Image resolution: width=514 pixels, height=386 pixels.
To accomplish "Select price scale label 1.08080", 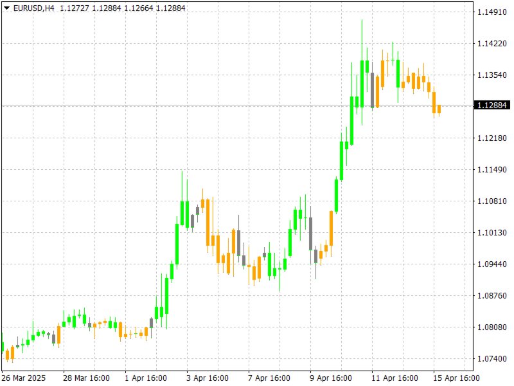I will pyautogui.click(x=492, y=327).
